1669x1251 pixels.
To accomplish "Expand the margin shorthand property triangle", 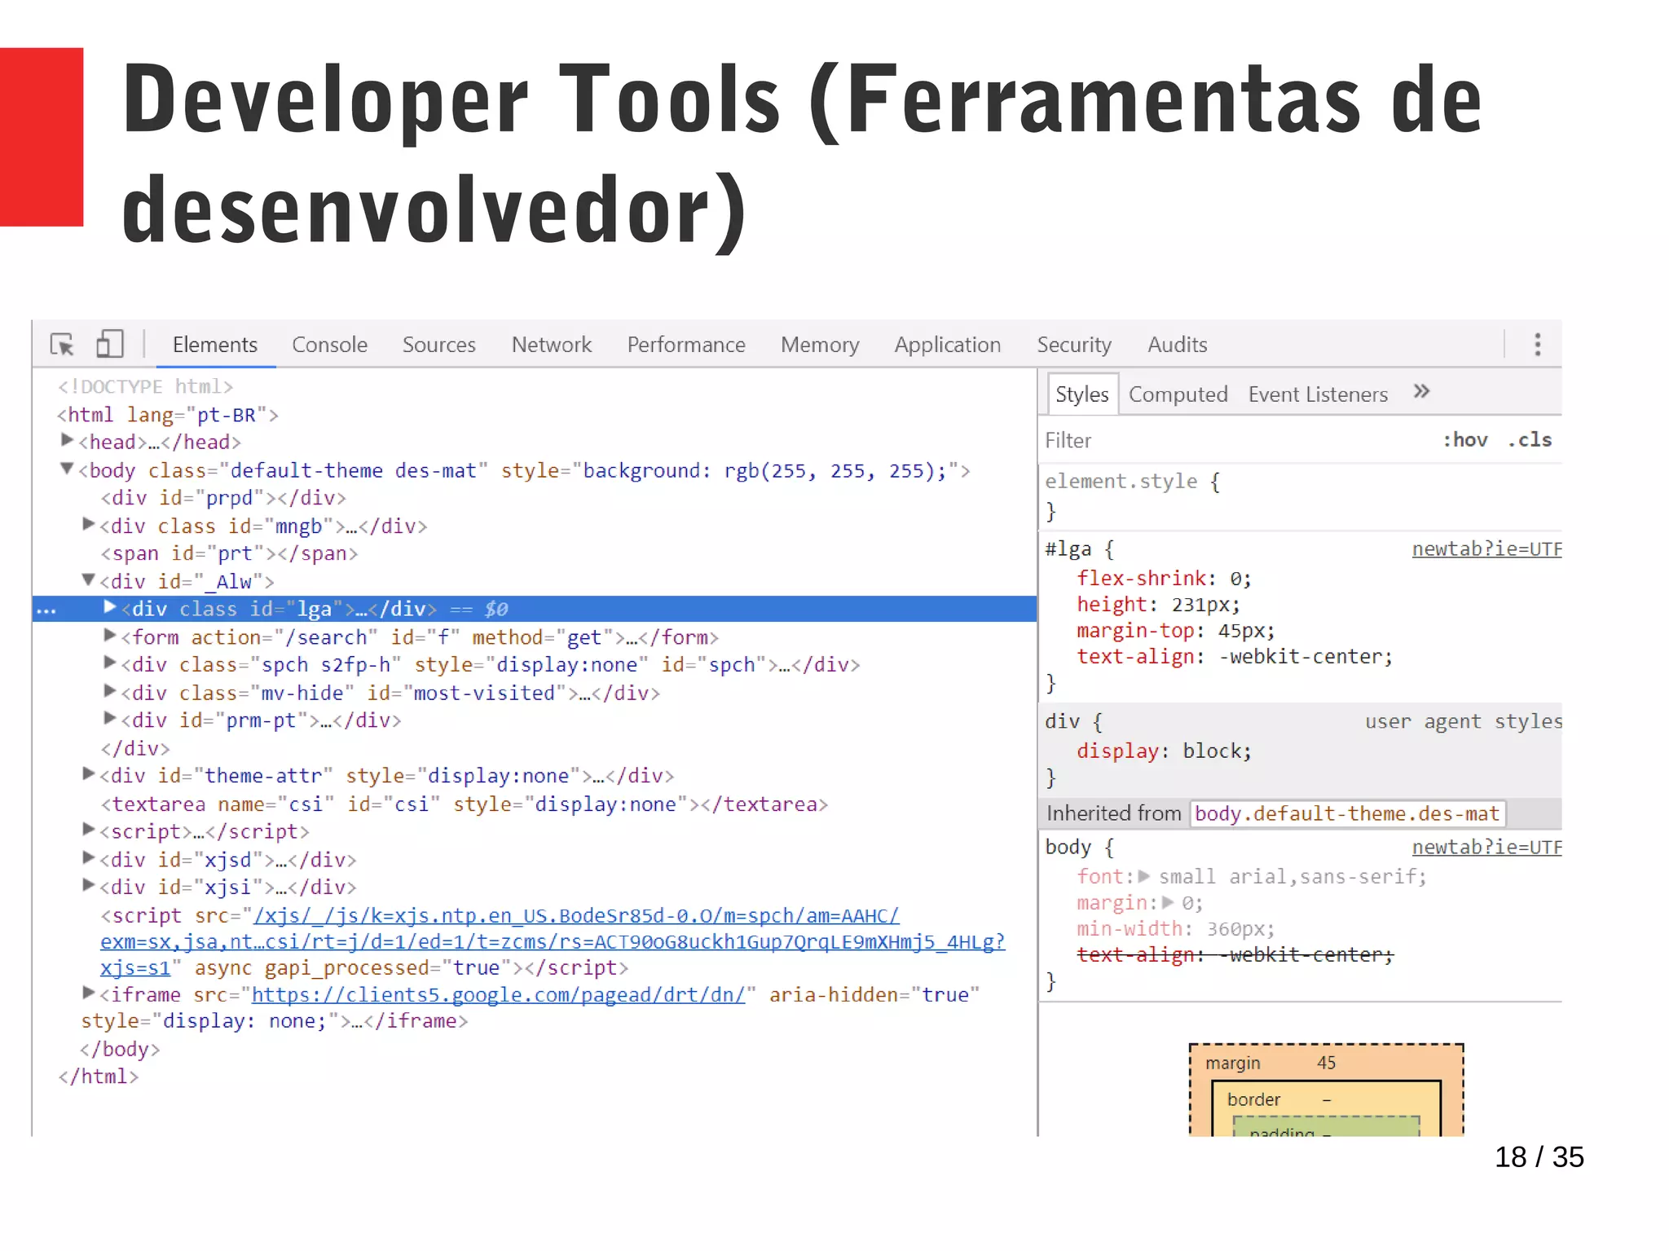I will [1168, 903].
